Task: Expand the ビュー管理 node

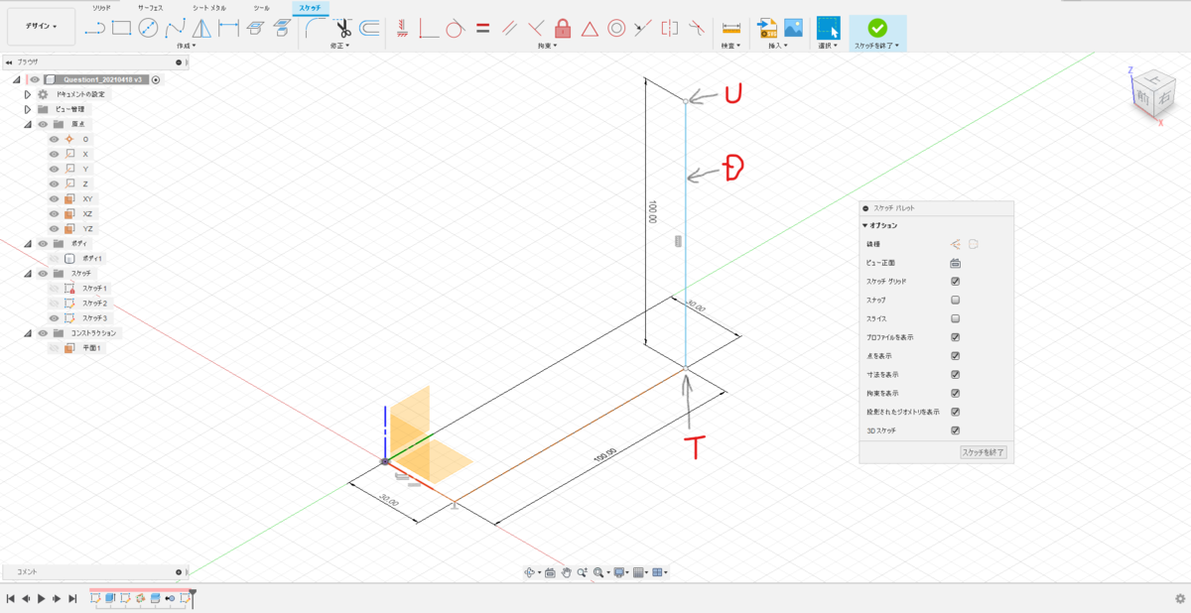Action: pos(28,109)
